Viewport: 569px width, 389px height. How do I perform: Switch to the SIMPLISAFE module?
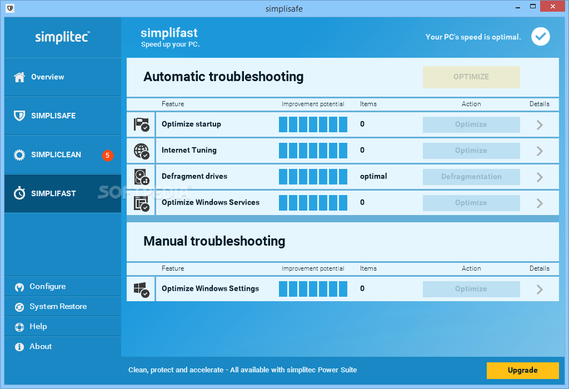click(x=63, y=116)
